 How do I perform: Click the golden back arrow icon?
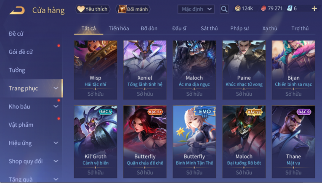[x=17, y=10]
